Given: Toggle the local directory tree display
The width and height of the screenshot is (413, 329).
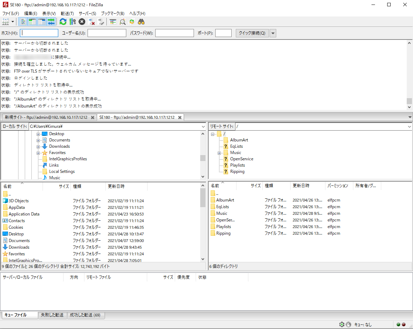Looking at the screenshot, I should [32, 22].
